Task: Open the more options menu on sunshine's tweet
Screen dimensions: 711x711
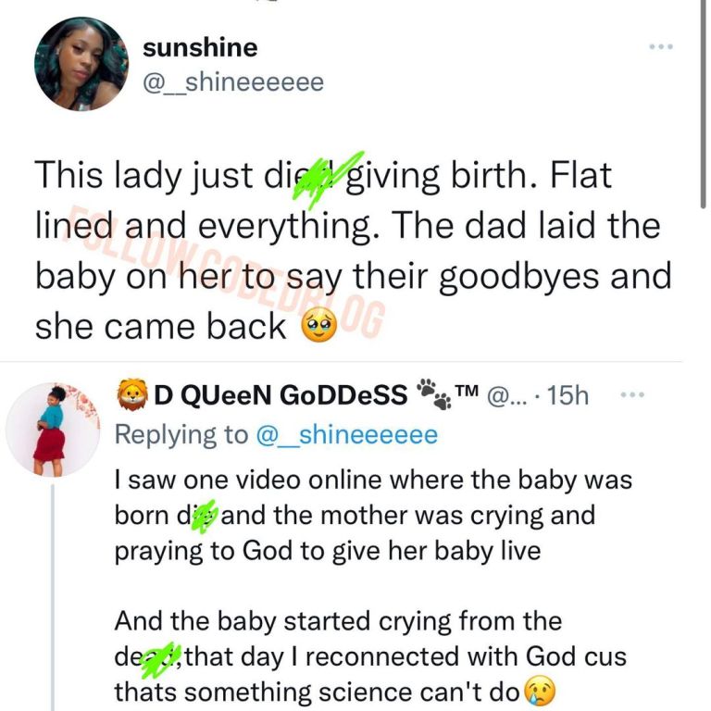Action: (x=660, y=45)
